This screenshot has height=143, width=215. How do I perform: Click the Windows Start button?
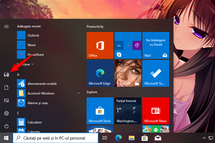(x=6, y=138)
